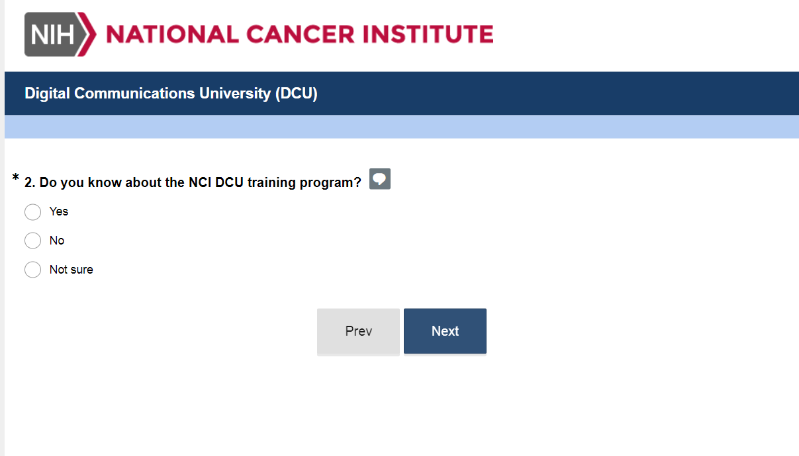The image size is (799, 456).
Task: Click the Digital Communications University (DCU) title
Action: 171,94
